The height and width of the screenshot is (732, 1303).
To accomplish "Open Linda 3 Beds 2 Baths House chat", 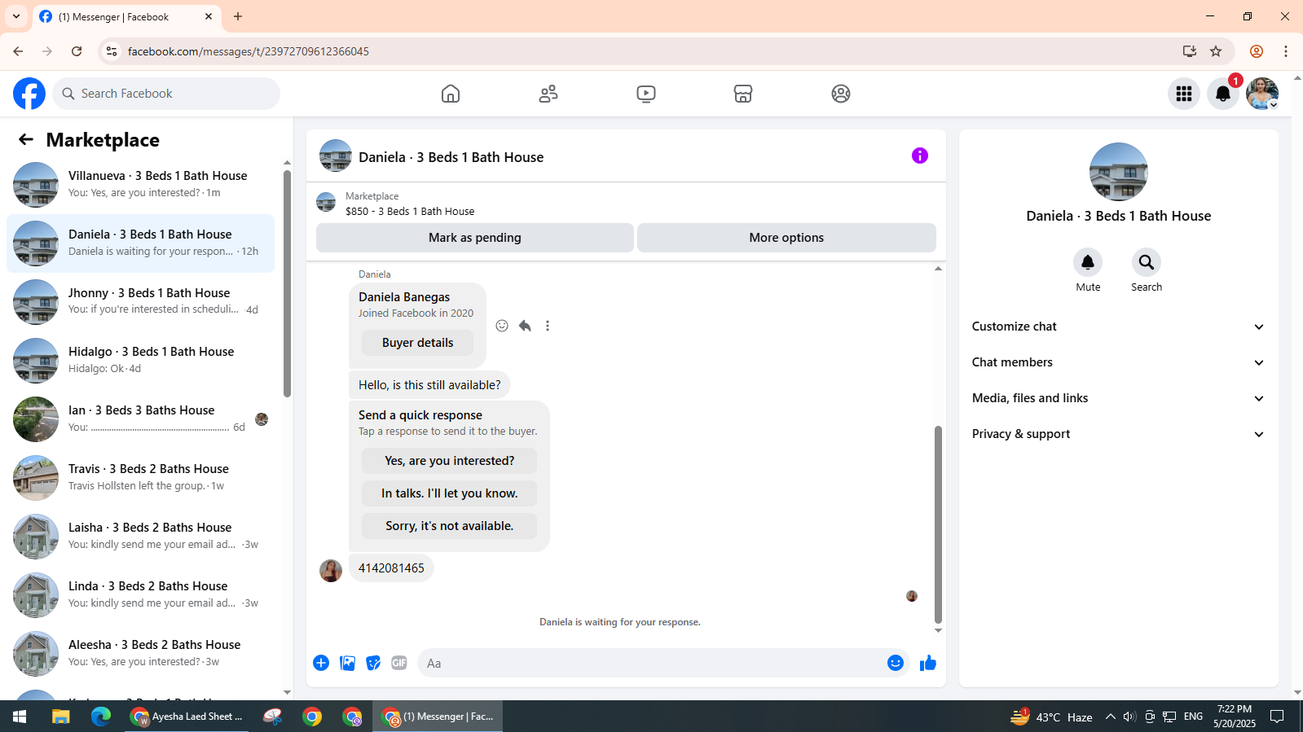I will tap(140, 595).
